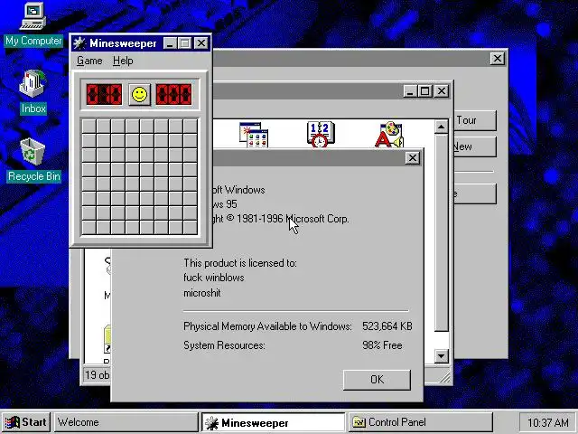Click the top-left Minesweeper grid cell
This screenshot has height=434, width=578.
tap(89, 127)
